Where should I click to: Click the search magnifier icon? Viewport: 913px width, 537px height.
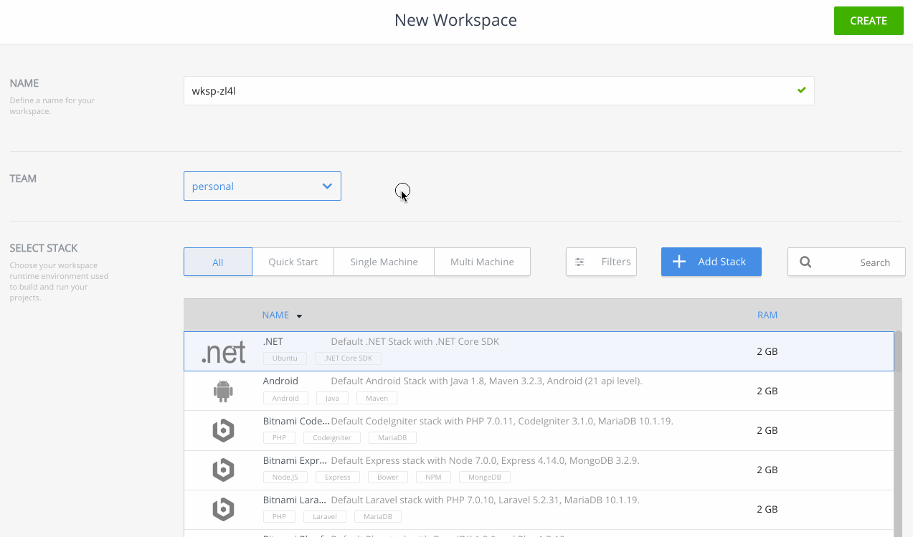click(x=805, y=262)
